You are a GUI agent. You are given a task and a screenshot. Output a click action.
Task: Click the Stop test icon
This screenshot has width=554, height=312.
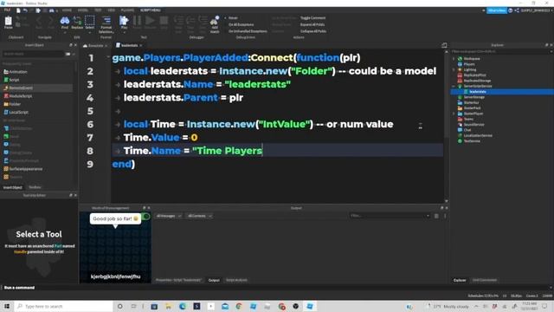tap(164, 21)
